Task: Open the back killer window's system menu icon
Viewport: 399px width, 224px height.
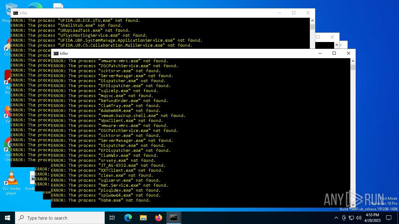Action: coord(16,13)
